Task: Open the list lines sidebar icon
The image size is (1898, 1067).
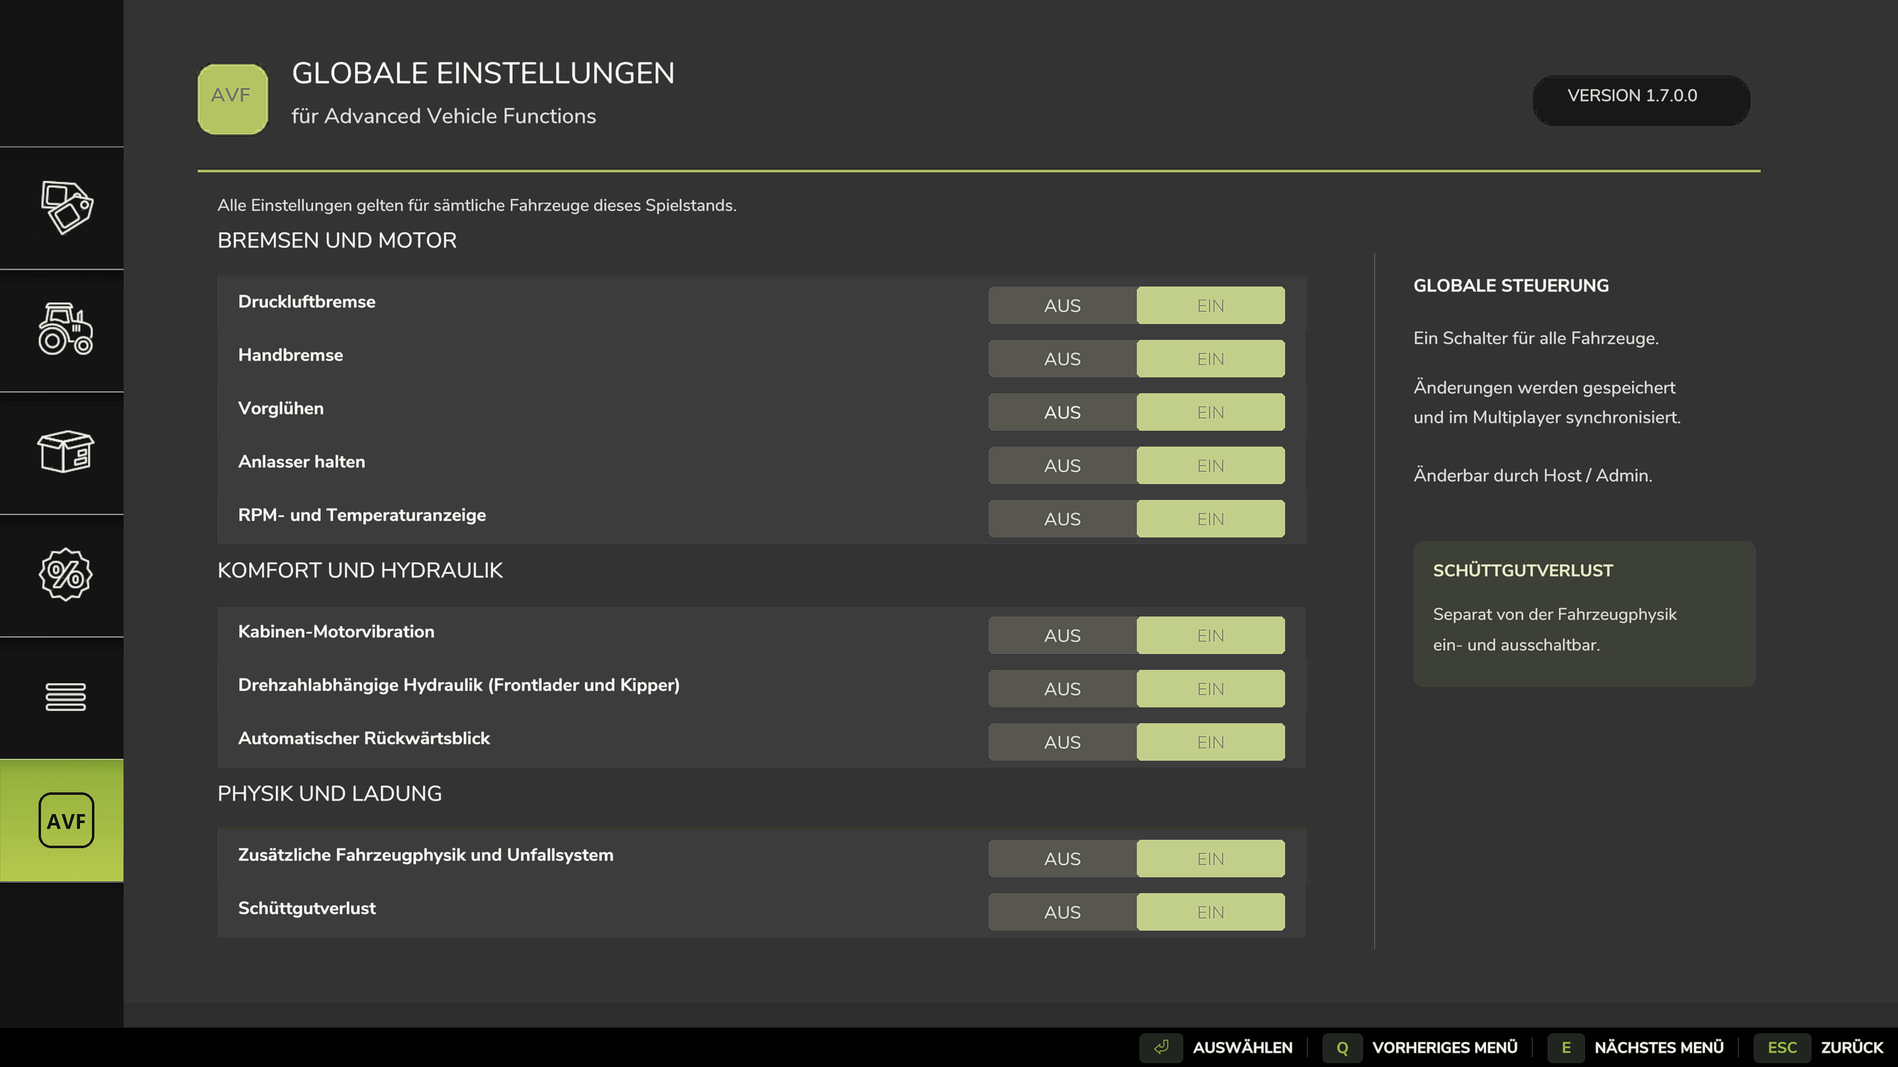Action: coord(66,697)
